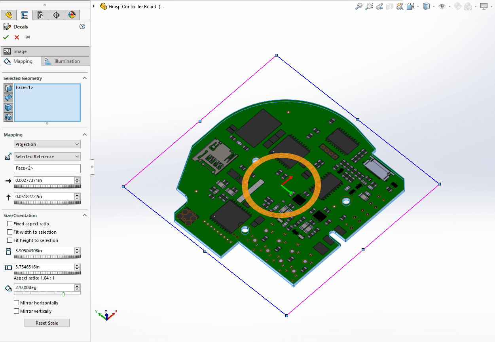The height and width of the screenshot is (342, 495).
Task: Enable Fit height to selection
Action: coord(10,240)
